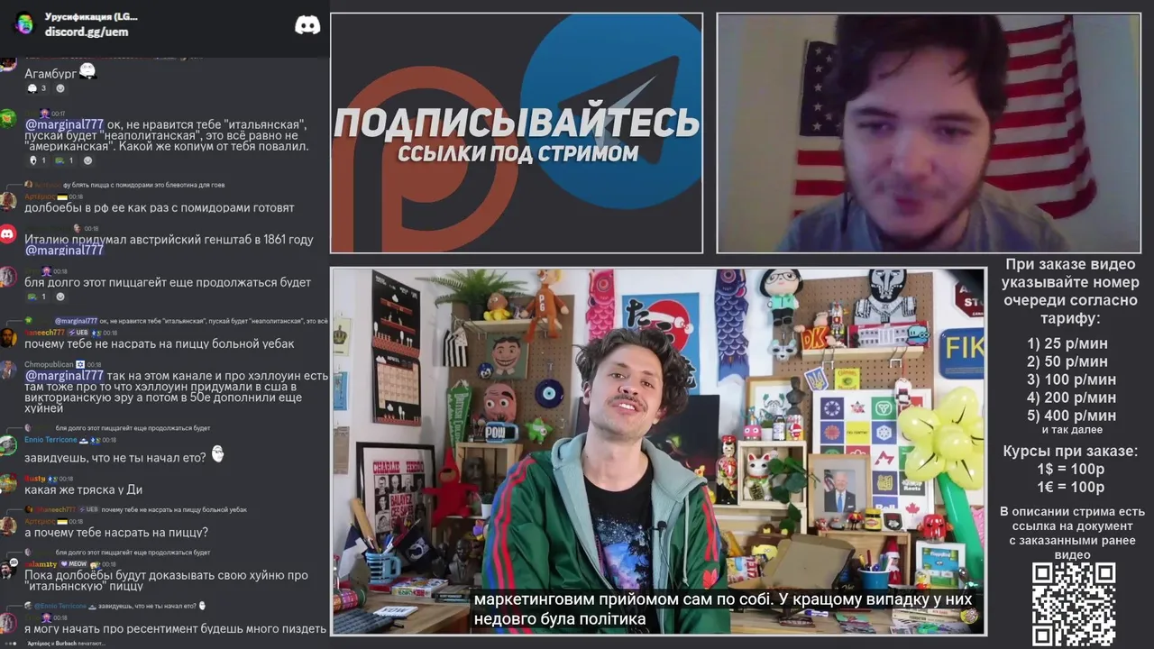The image size is (1154, 649).
Task: Jump to reply preview above Ennio Terricone's message
Action: tap(133, 428)
